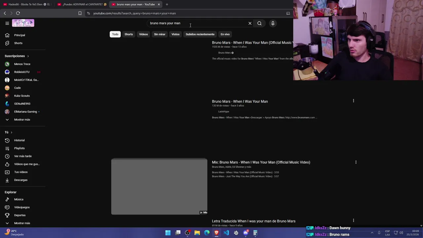Open Videojuegos under Explorar
This screenshot has width=423, height=238.
pyautogui.click(x=22, y=207)
